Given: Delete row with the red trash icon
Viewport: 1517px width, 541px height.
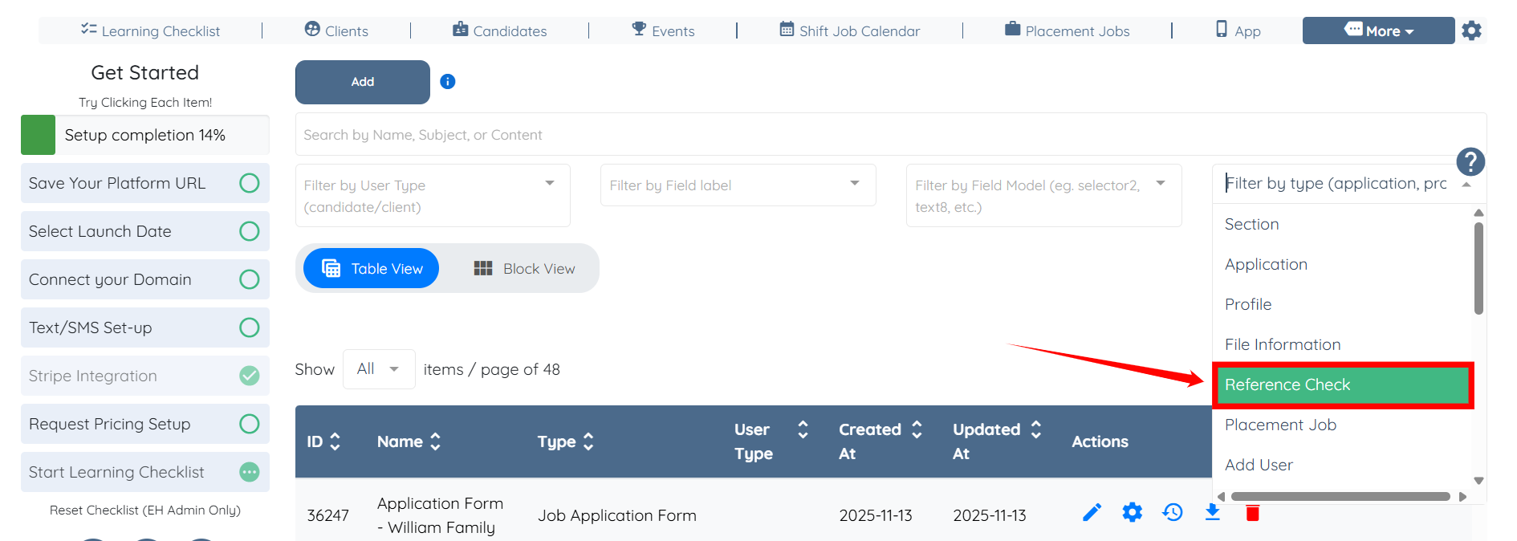Looking at the screenshot, I should tap(1252, 512).
